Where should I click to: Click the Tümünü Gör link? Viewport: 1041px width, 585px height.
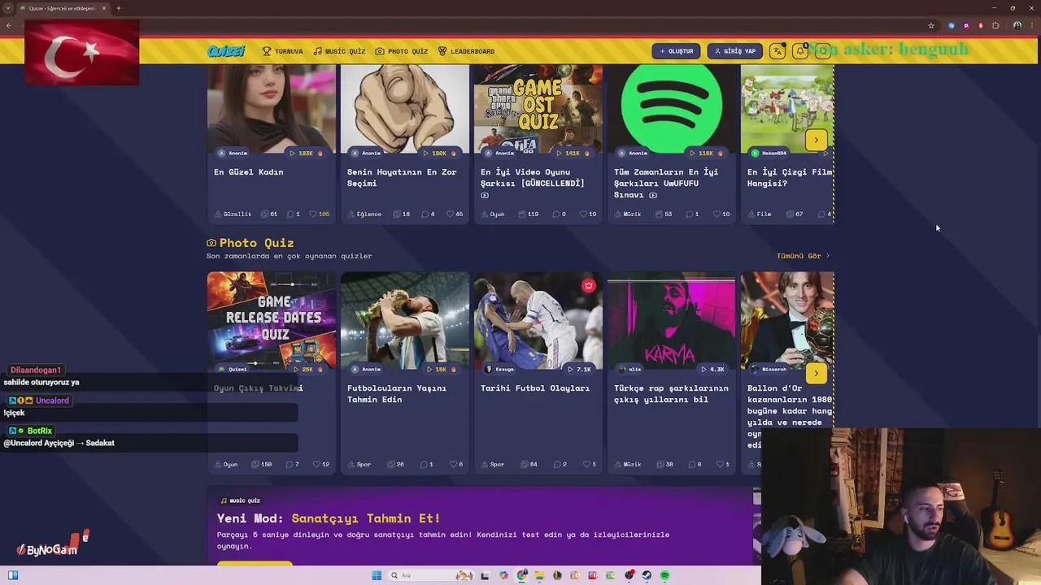[x=803, y=256]
